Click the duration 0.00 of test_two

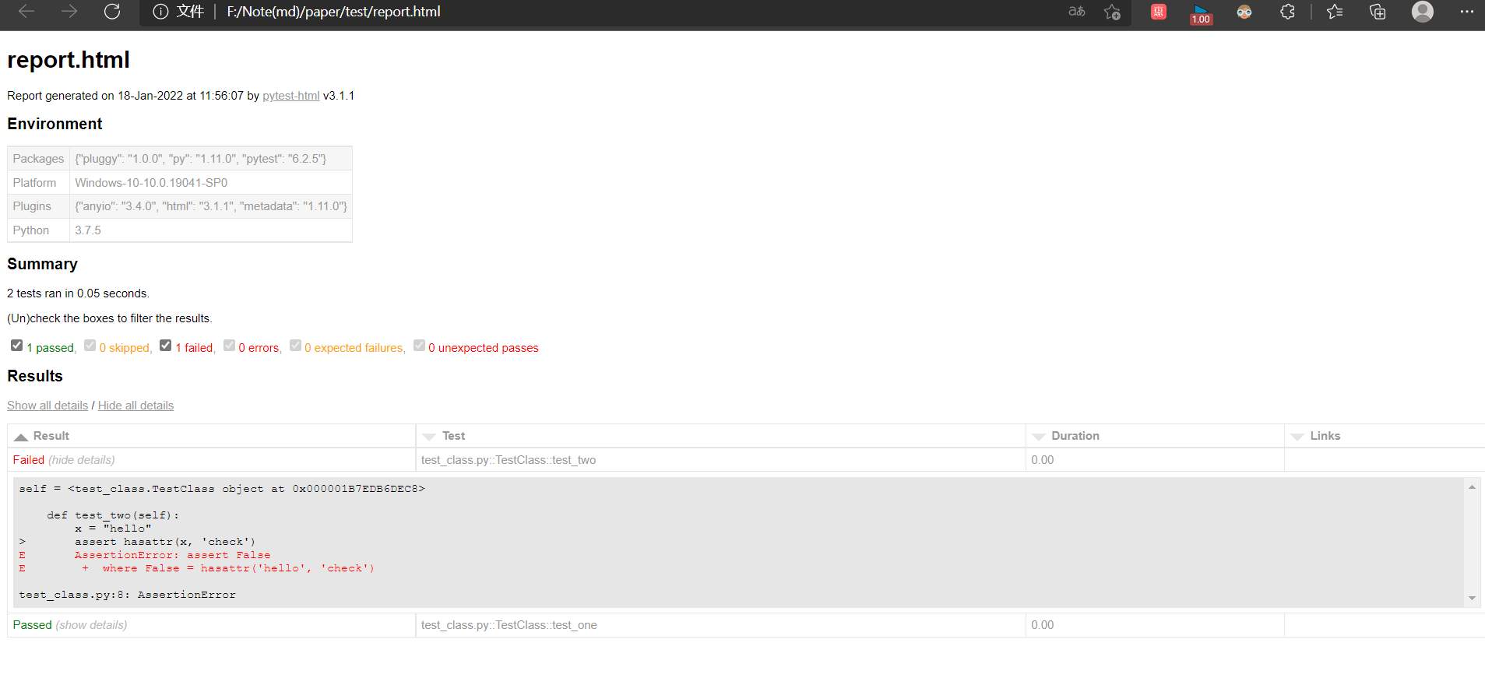(1042, 460)
